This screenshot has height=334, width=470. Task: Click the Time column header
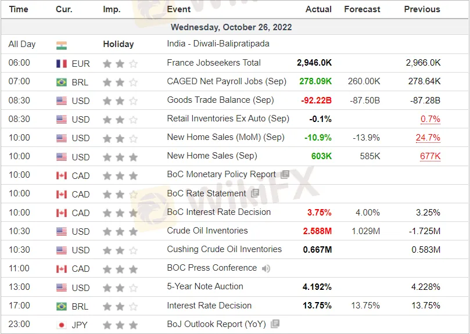[x=19, y=9]
